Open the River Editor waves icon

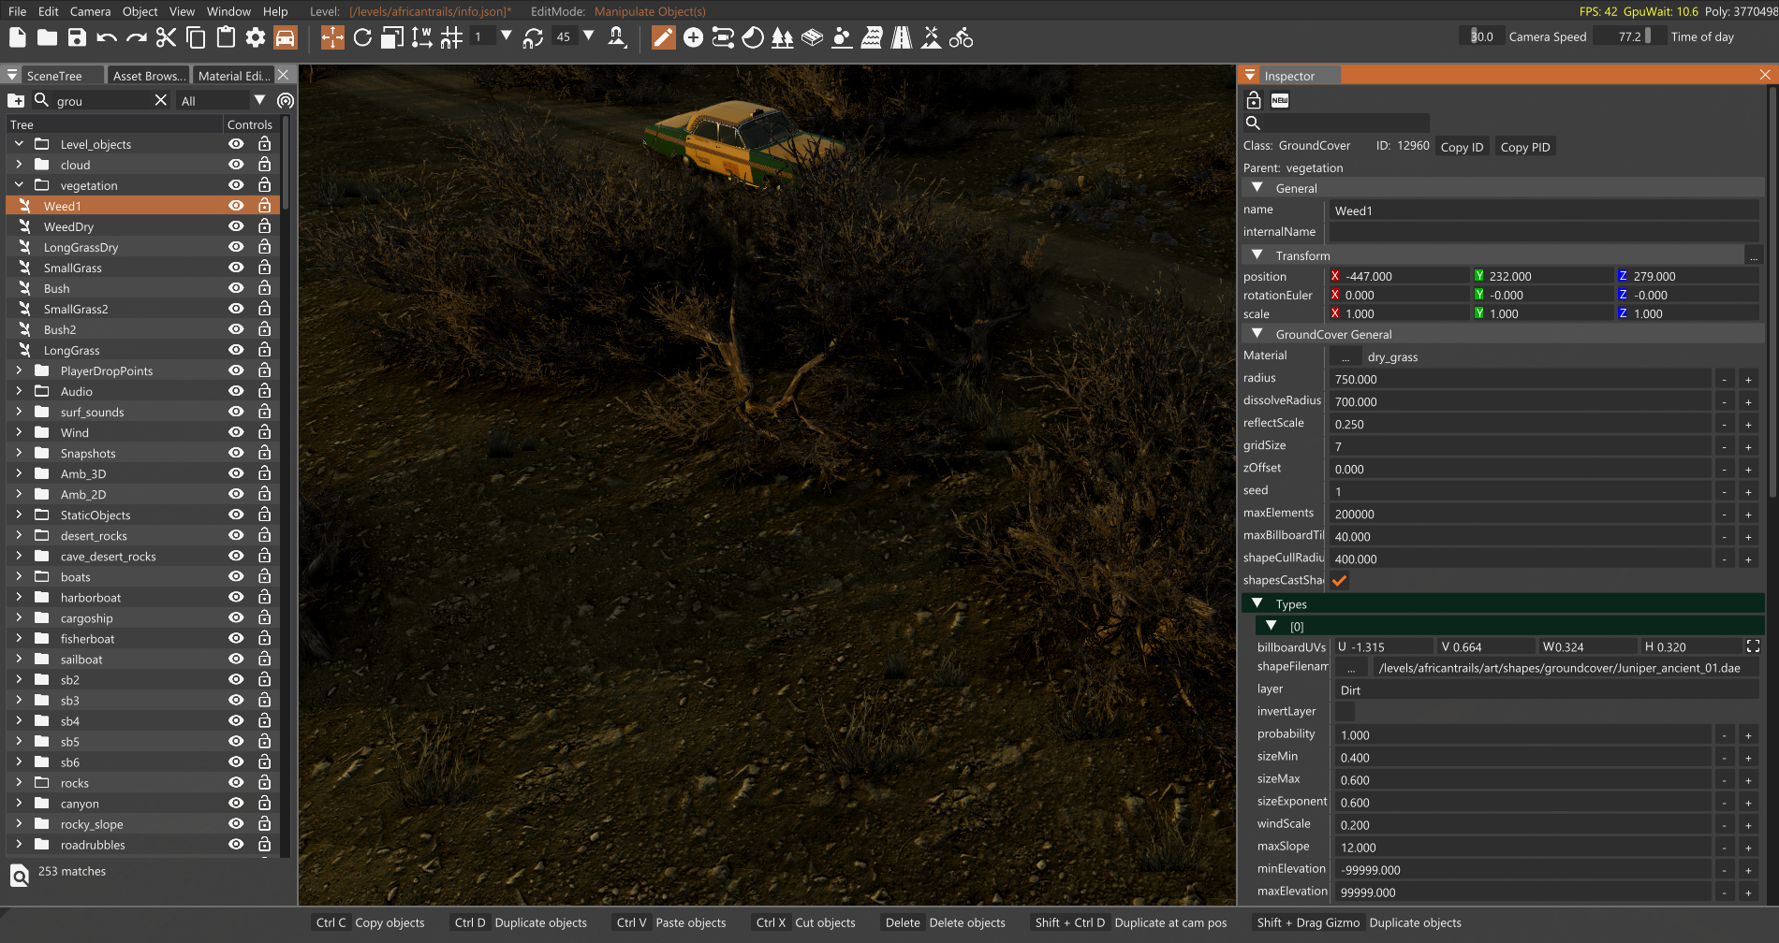872,37
